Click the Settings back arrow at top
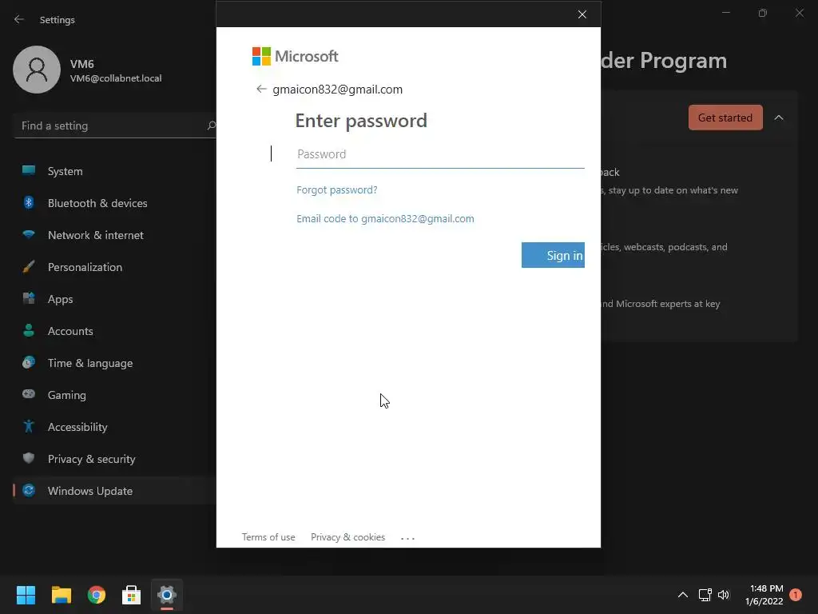This screenshot has height=614, width=818. [19, 19]
